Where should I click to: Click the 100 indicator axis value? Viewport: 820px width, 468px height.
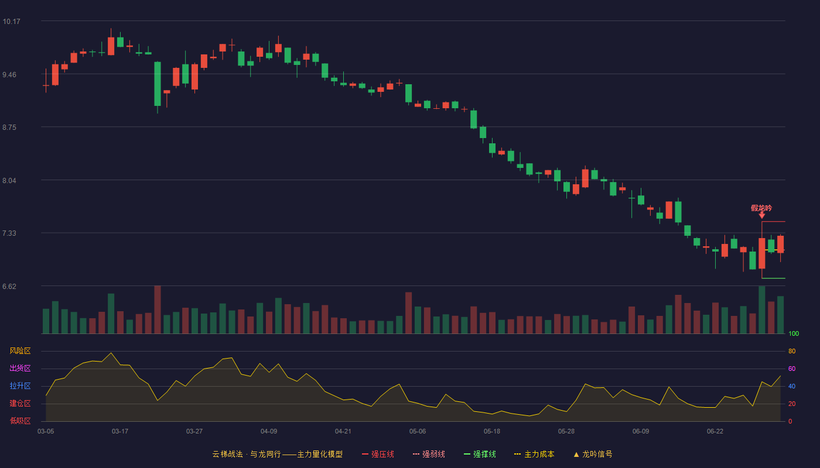(x=794, y=334)
